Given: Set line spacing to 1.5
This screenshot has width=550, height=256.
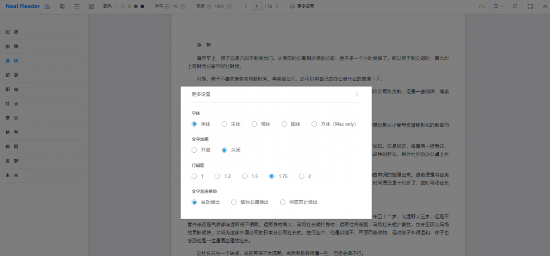Looking at the screenshot, I should (245, 176).
